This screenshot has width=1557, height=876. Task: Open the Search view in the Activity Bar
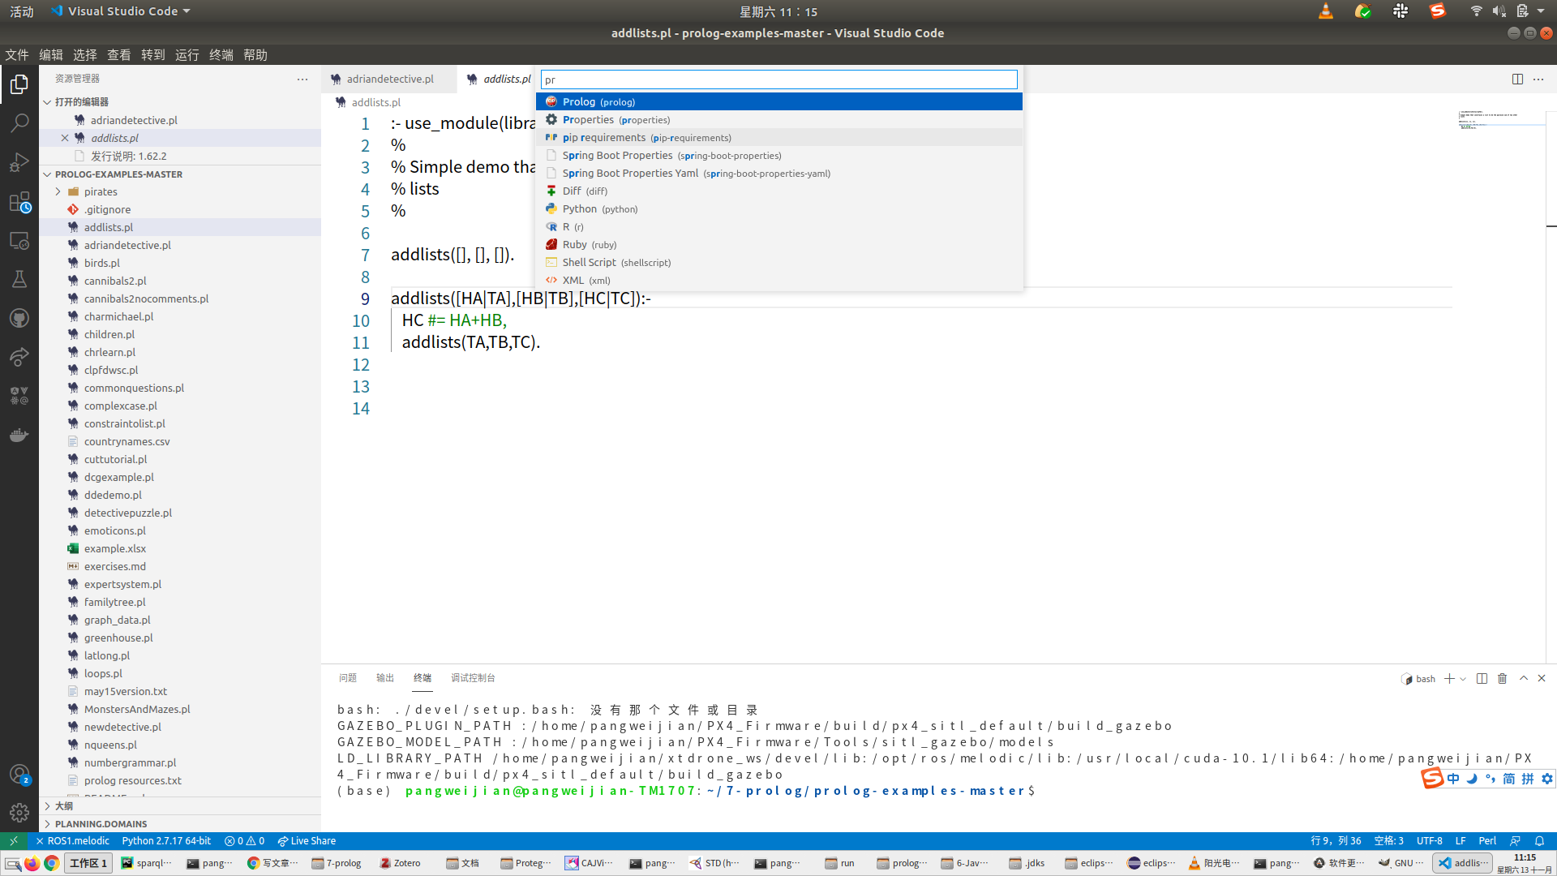pos(19,122)
